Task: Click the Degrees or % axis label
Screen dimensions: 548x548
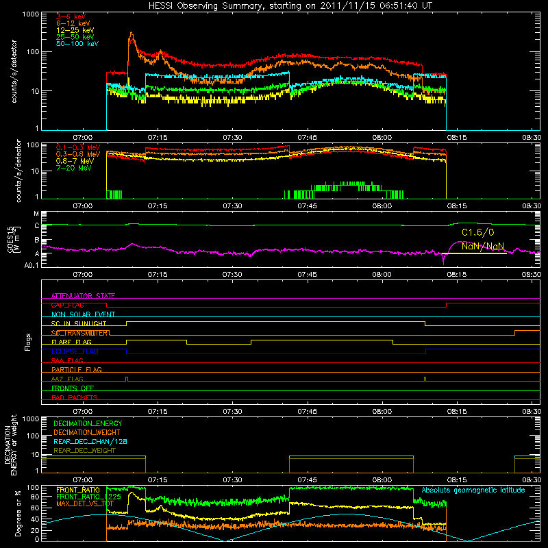Action: 18,513
